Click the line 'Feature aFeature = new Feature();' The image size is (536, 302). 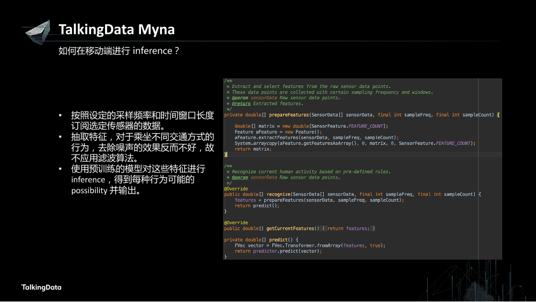[x=278, y=132]
